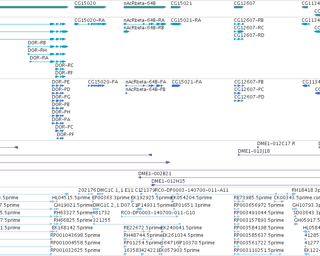Click the CG15020-PA protein label
The image size is (320, 256).
[103, 82]
